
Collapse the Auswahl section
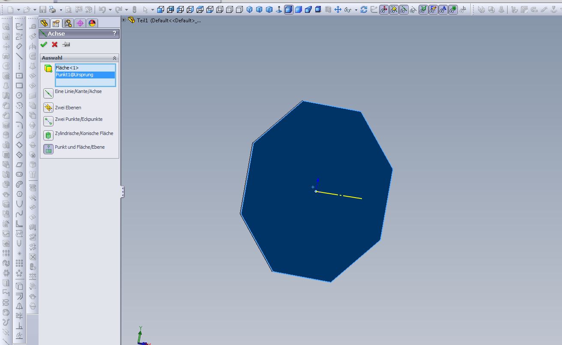(114, 58)
